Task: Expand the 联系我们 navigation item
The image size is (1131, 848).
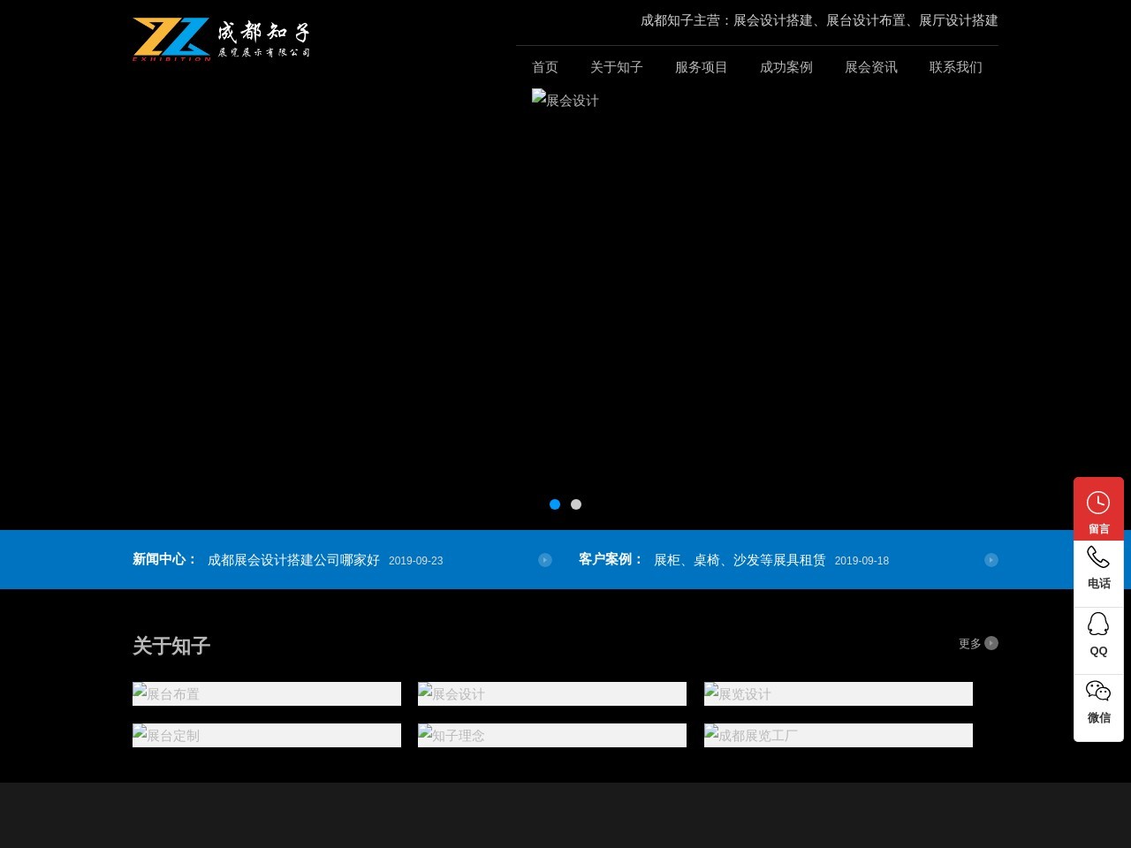Action: tap(956, 67)
